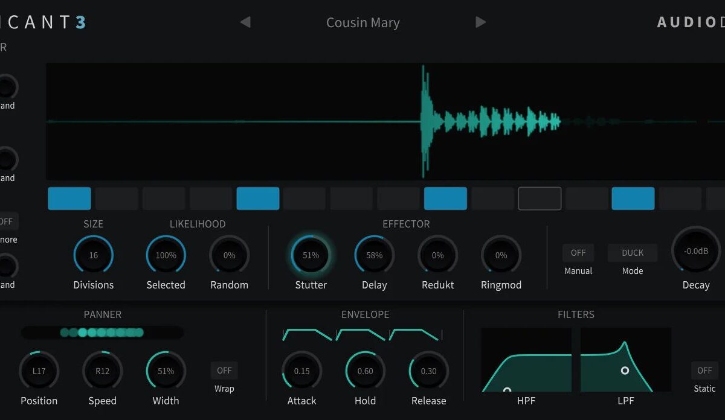
Task: Click the next preset right arrow
Action: click(x=481, y=22)
